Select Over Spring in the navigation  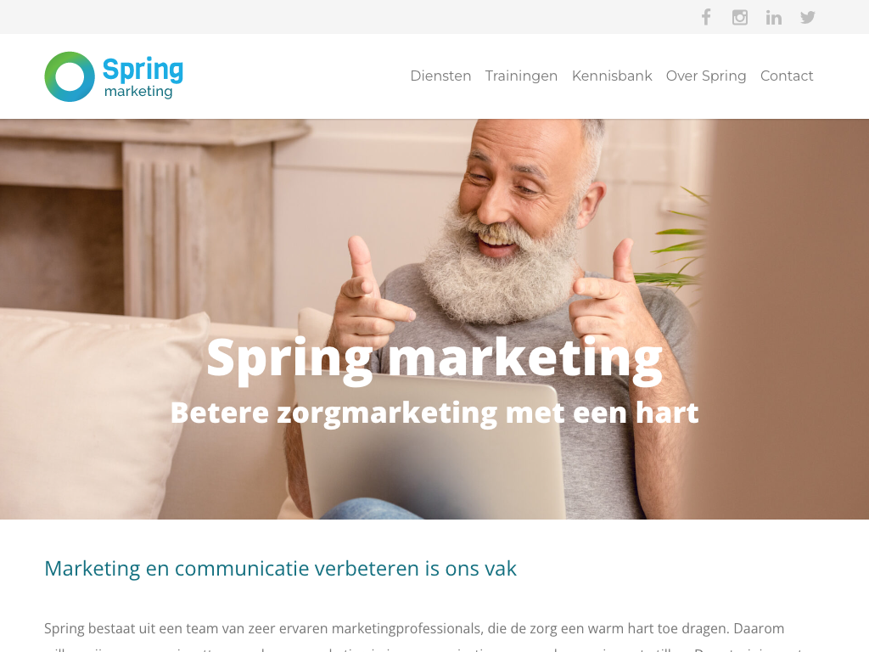706,76
